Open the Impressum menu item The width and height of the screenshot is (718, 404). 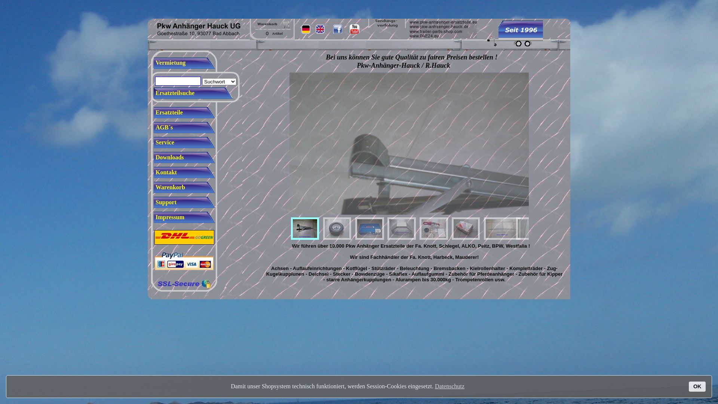(x=184, y=217)
